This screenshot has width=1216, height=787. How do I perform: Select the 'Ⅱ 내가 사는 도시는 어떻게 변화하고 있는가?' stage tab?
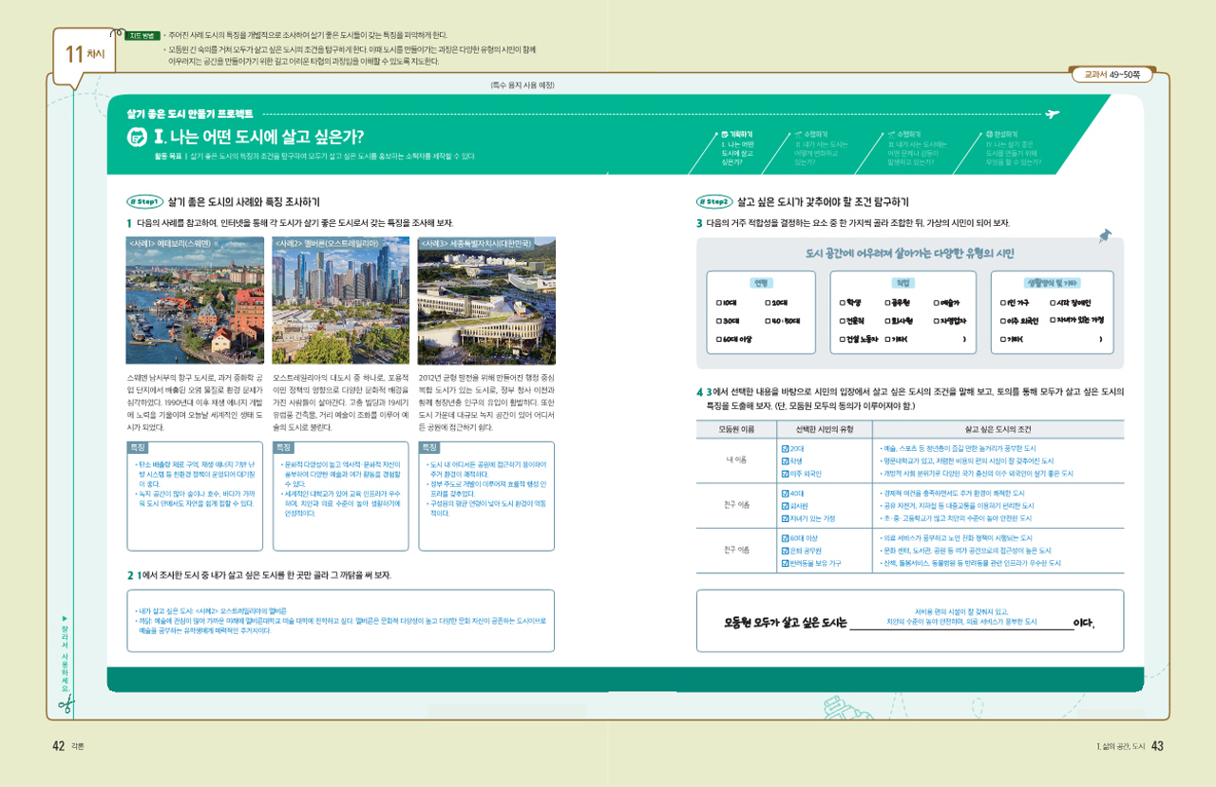823,149
